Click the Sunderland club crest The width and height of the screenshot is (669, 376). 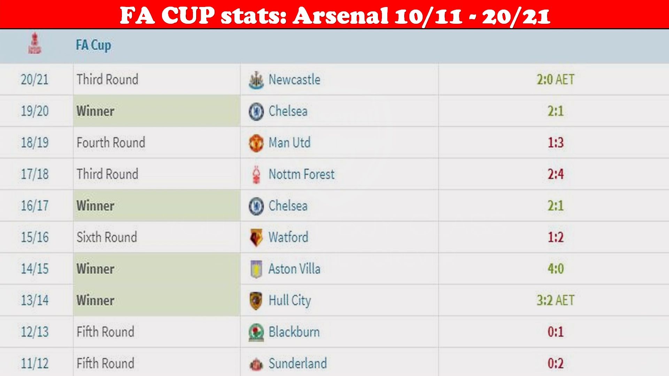pyautogui.click(x=256, y=364)
